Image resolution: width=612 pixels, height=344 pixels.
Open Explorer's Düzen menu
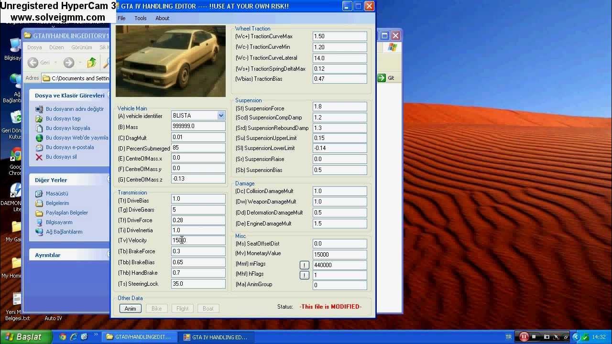click(56, 47)
